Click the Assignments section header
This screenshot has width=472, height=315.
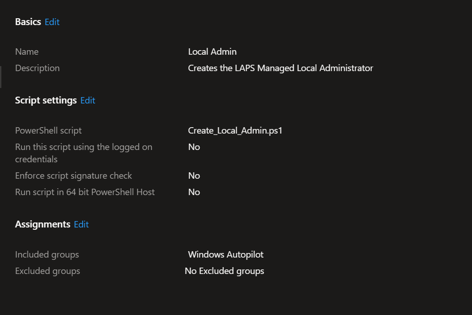click(x=42, y=224)
